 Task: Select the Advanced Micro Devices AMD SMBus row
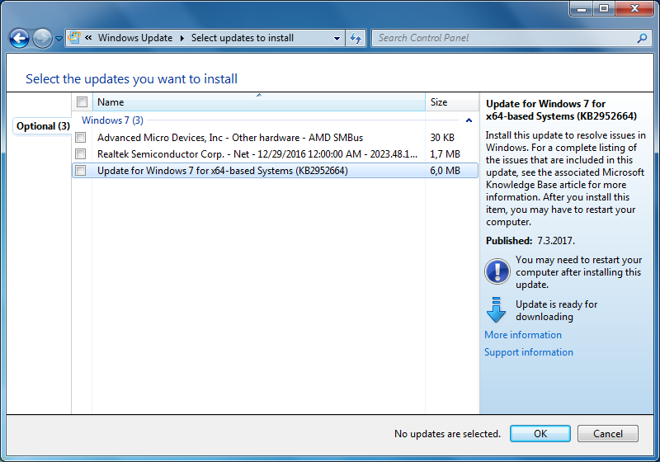pos(275,138)
